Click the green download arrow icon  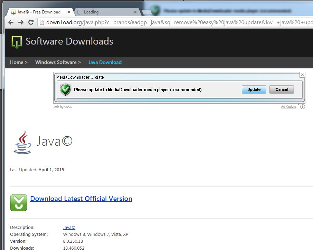pyautogui.click(x=19, y=202)
